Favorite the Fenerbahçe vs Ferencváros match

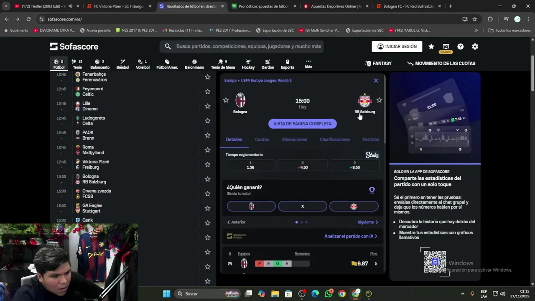(x=207, y=77)
